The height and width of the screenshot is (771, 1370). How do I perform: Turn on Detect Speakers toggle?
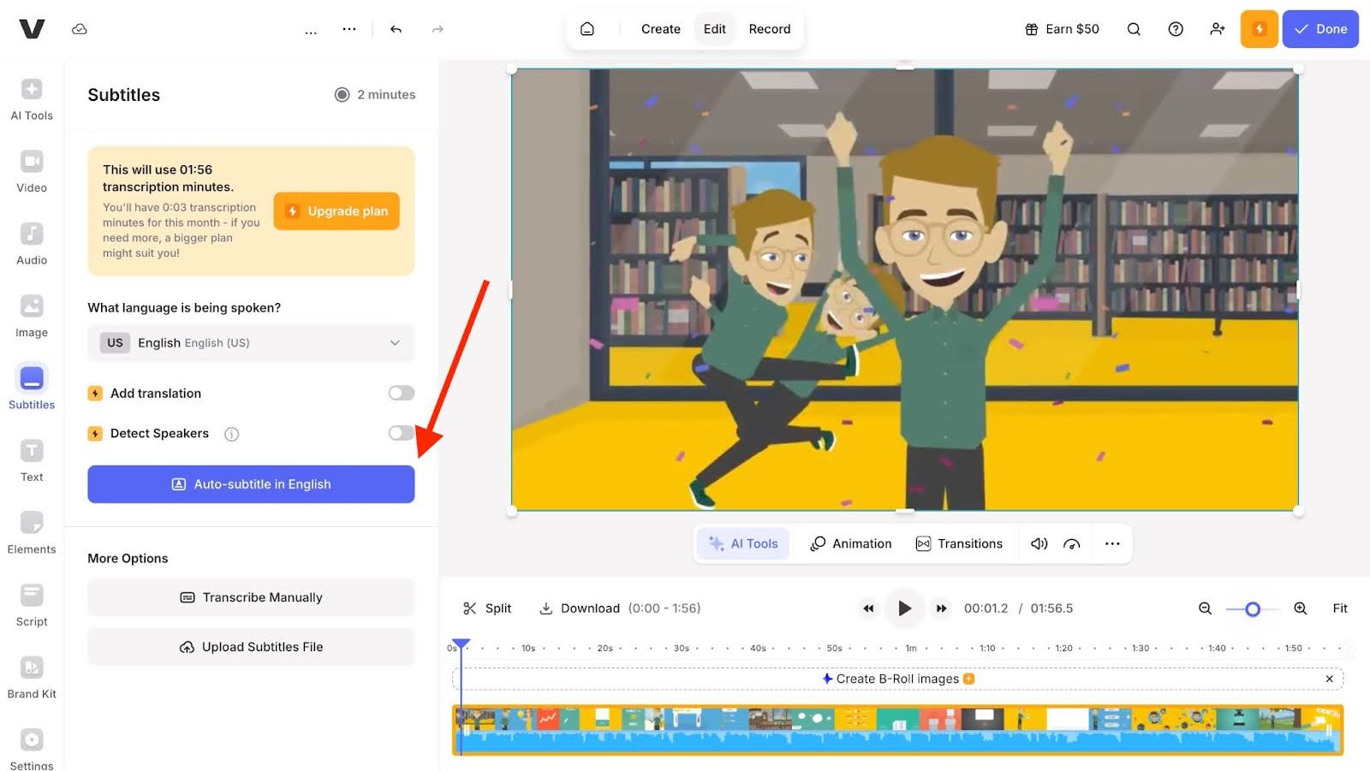(x=401, y=433)
